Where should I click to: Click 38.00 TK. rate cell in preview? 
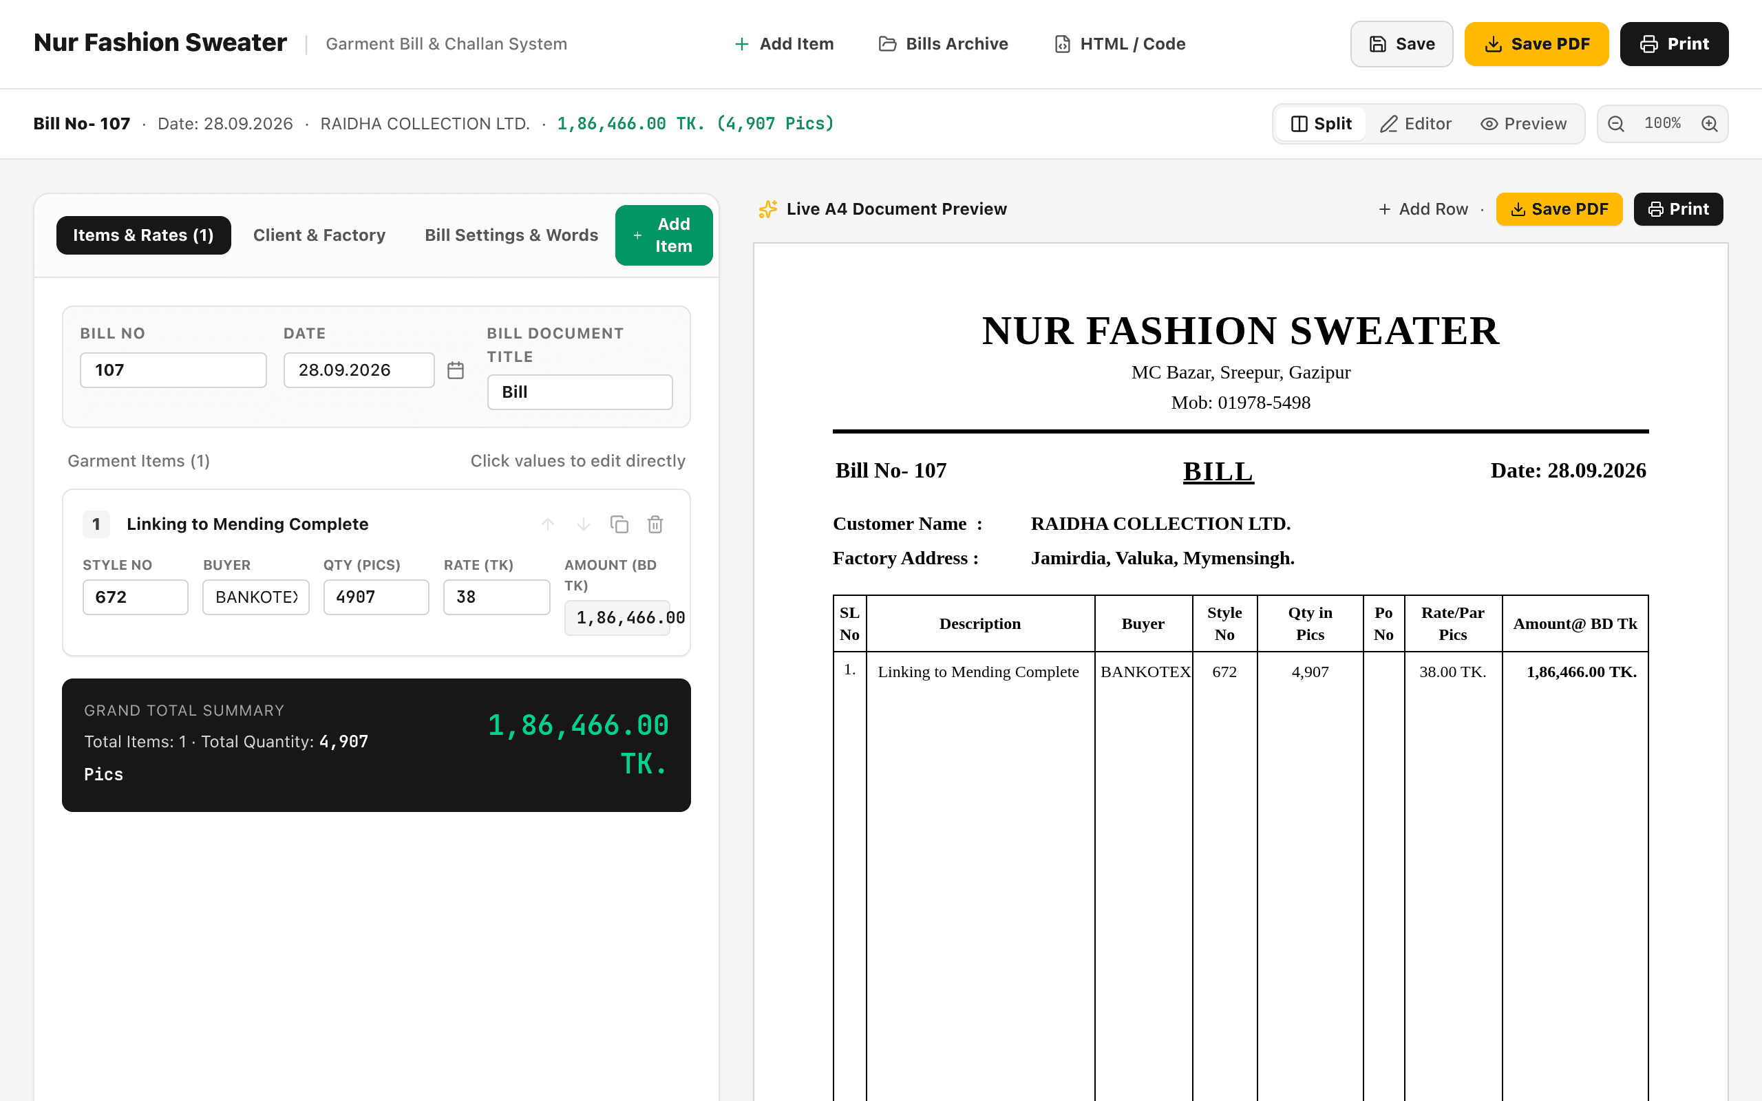(1452, 672)
